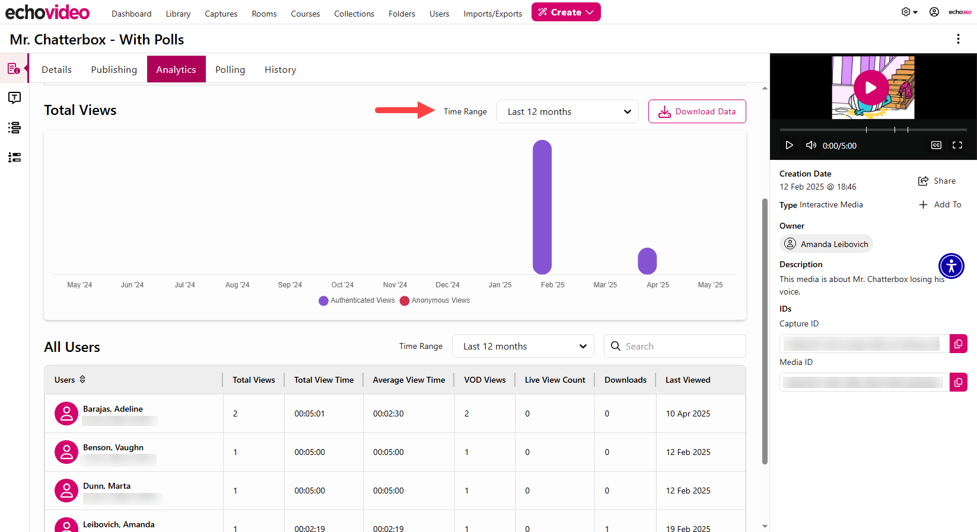
Task: Open Captures in top navigation
Action: click(221, 14)
